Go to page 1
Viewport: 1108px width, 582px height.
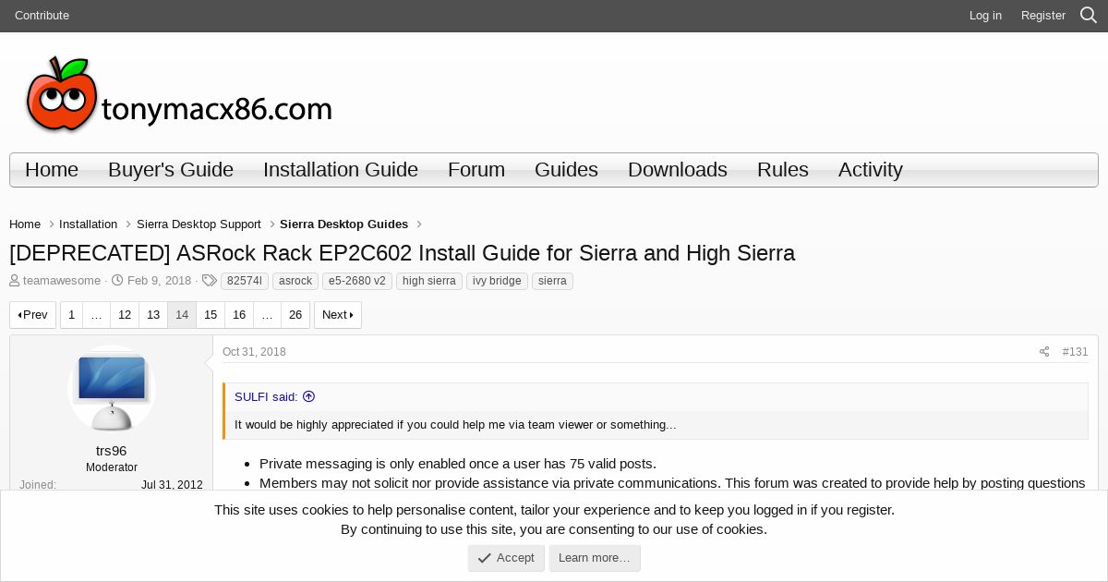pyautogui.click(x=71, y=315)
